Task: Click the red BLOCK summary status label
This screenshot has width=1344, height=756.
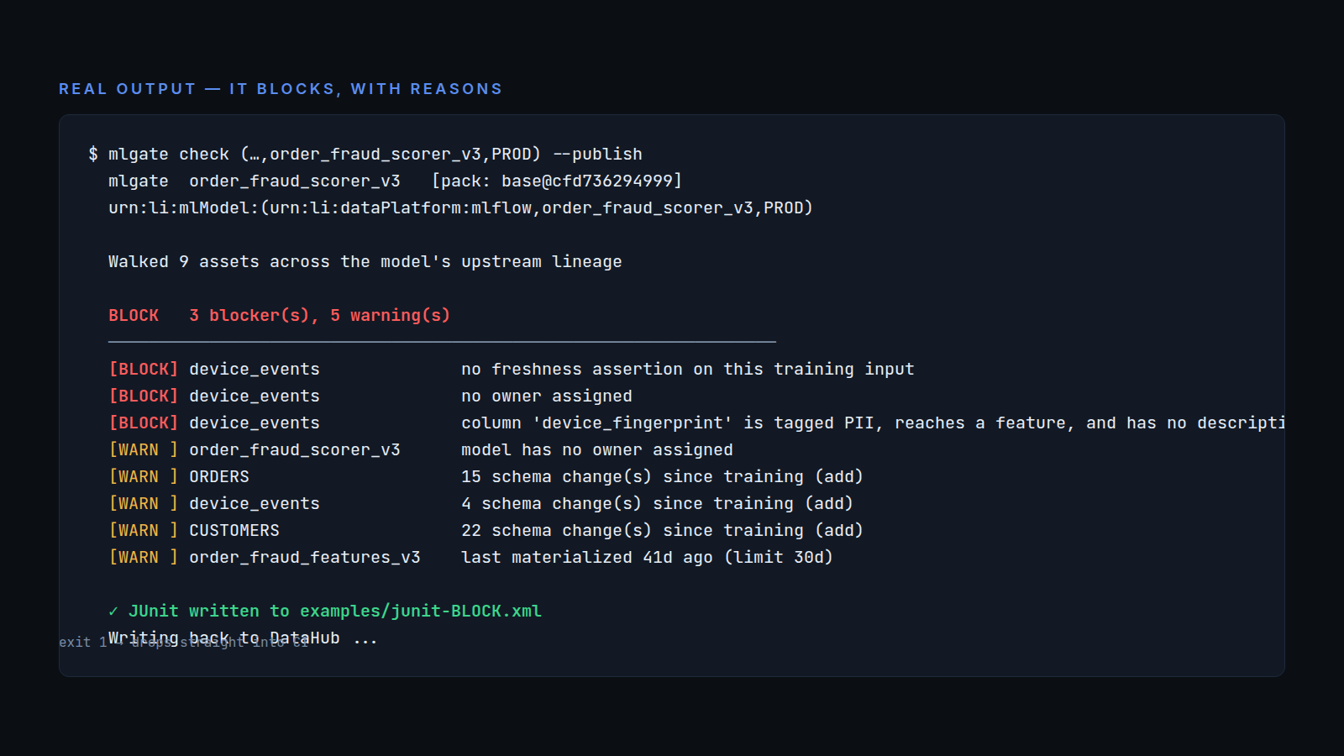Action: 134,316
